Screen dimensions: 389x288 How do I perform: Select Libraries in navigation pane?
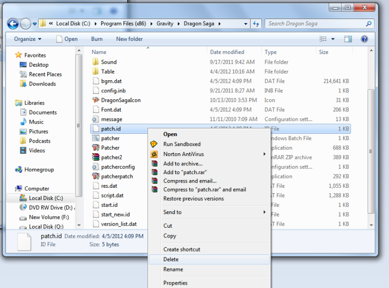pos(30,103)
